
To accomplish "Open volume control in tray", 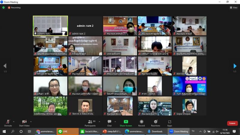I will (217, 131).
